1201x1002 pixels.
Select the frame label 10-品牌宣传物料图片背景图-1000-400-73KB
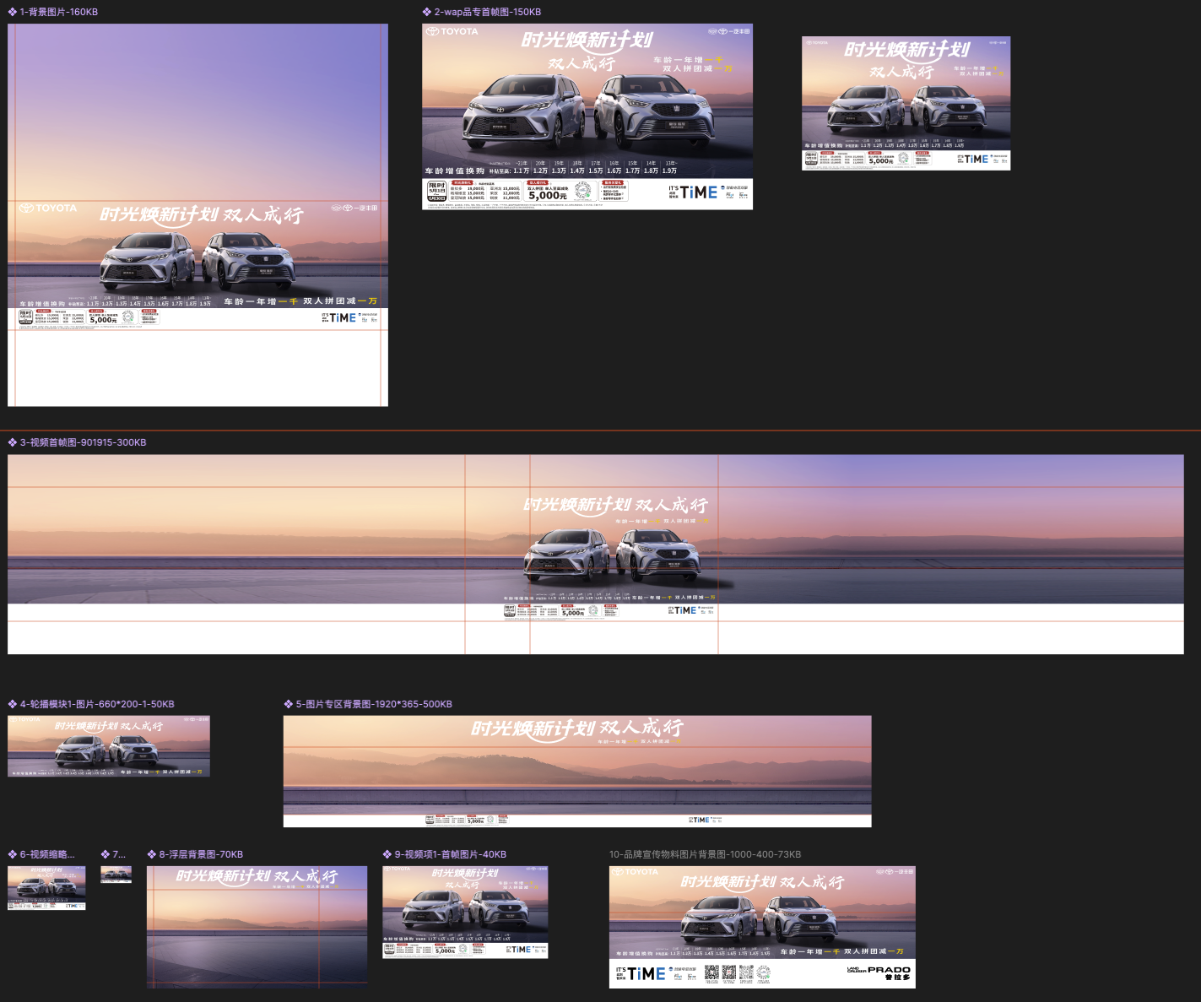[x=706, y=854]
